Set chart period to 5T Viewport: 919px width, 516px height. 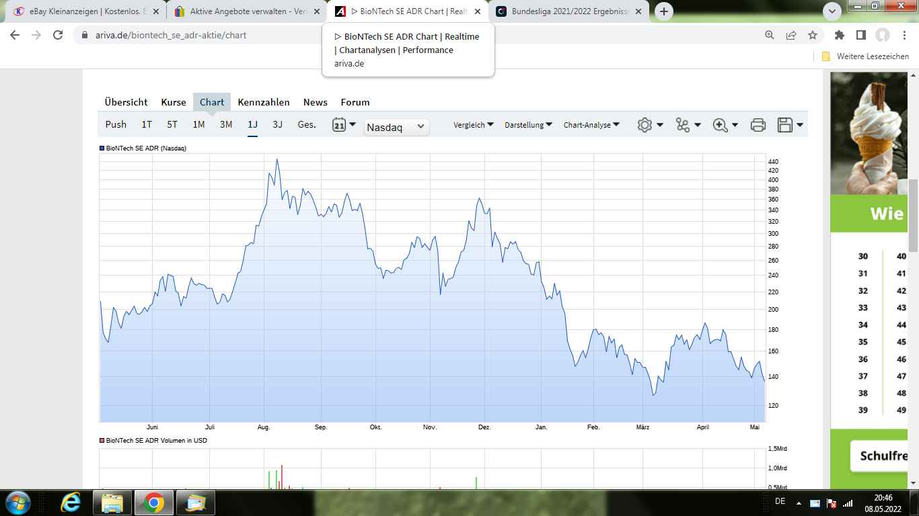click(x=172, y=124)
